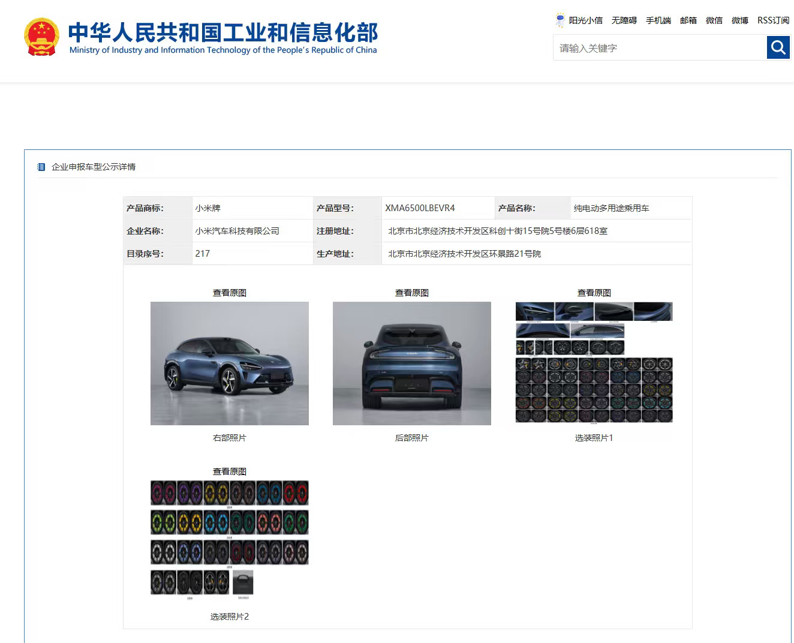Screen dimensions: 794x643
Task: Open 查看原图 above 选装照片1
Action: (x=594, y=292)
